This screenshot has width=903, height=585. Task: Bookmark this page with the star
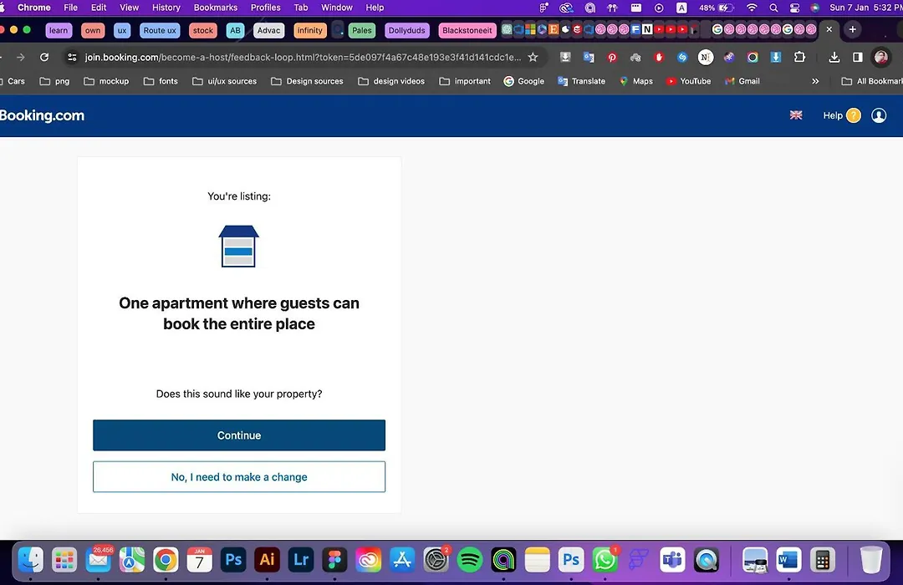coord(533,57)
